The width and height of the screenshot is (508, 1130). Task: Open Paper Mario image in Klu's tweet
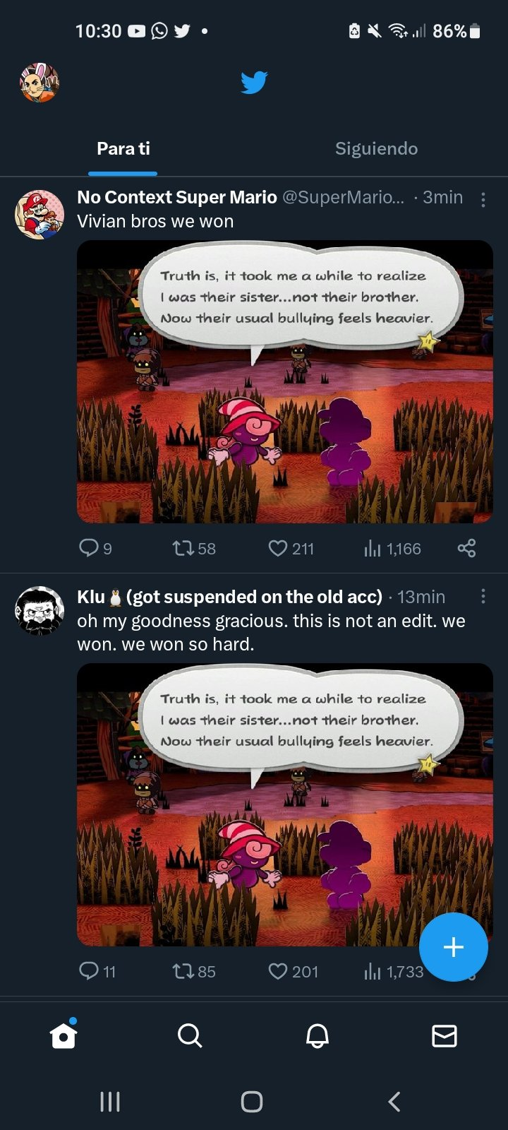(285, 804)
